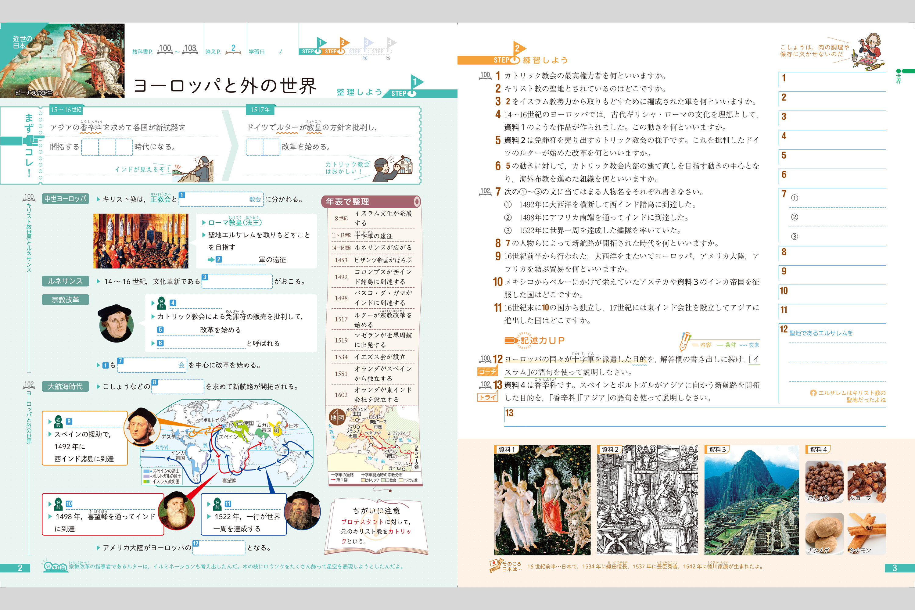Viewport: 915px width, 610px height.
Task: Click the orange コーチ tag at question 12
Action: click(487, 371)
